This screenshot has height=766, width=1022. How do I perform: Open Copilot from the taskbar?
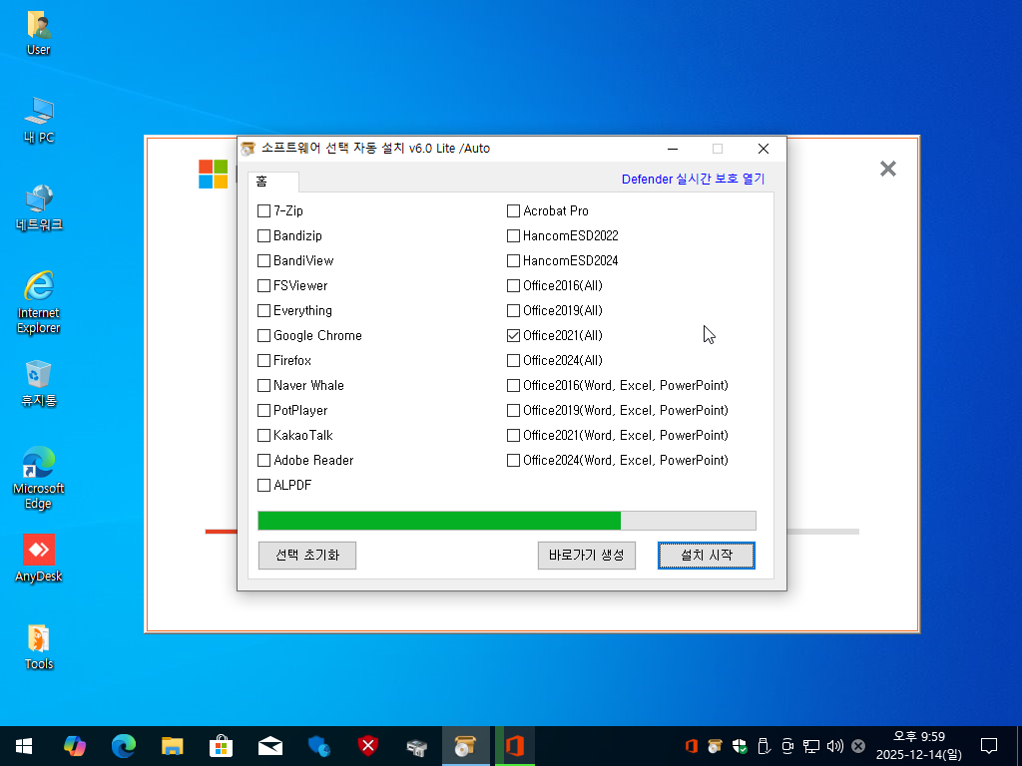(x=74, y=746)
